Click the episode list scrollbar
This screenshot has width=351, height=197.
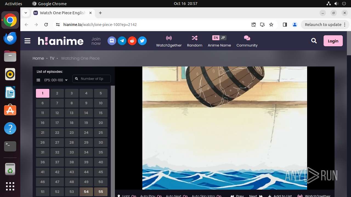click(113, 141)
